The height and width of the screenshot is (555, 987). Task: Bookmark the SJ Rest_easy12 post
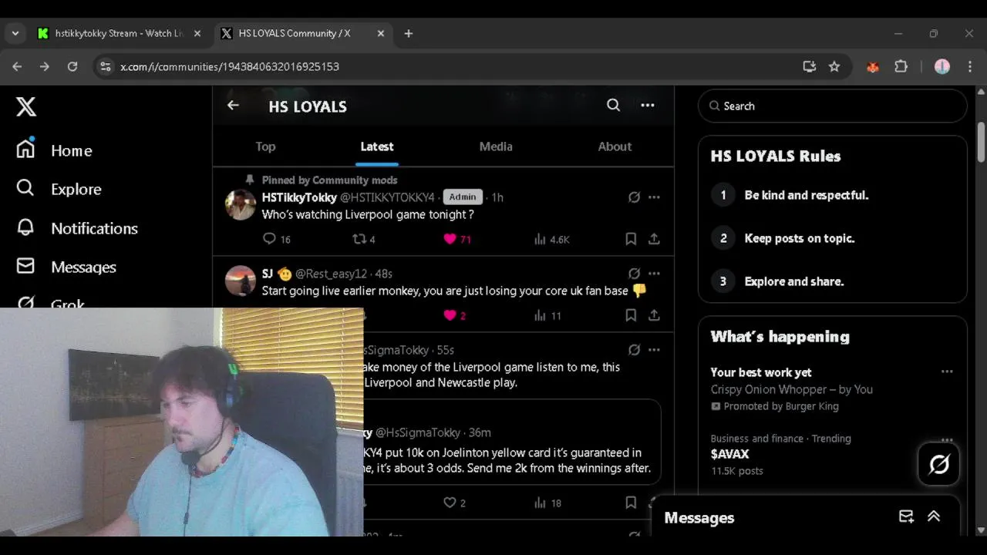pyautogui.click(x=631, y=315)
